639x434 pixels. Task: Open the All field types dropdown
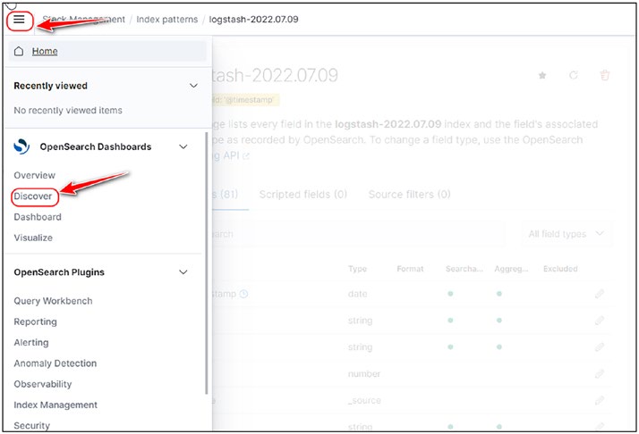[567, 234]
